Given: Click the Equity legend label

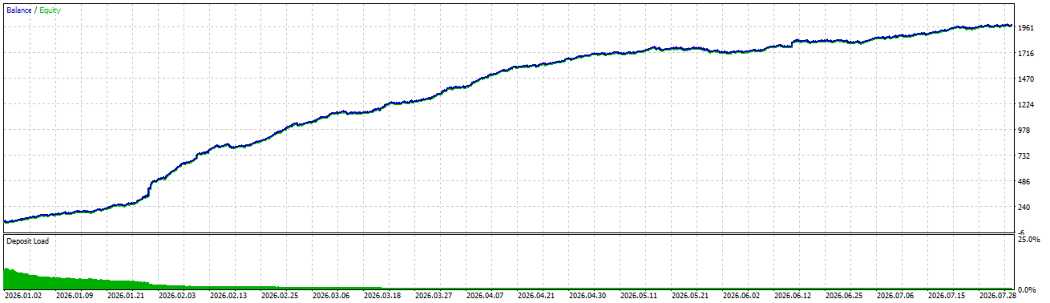Looking at the screenshot, I should click(50, 10).
